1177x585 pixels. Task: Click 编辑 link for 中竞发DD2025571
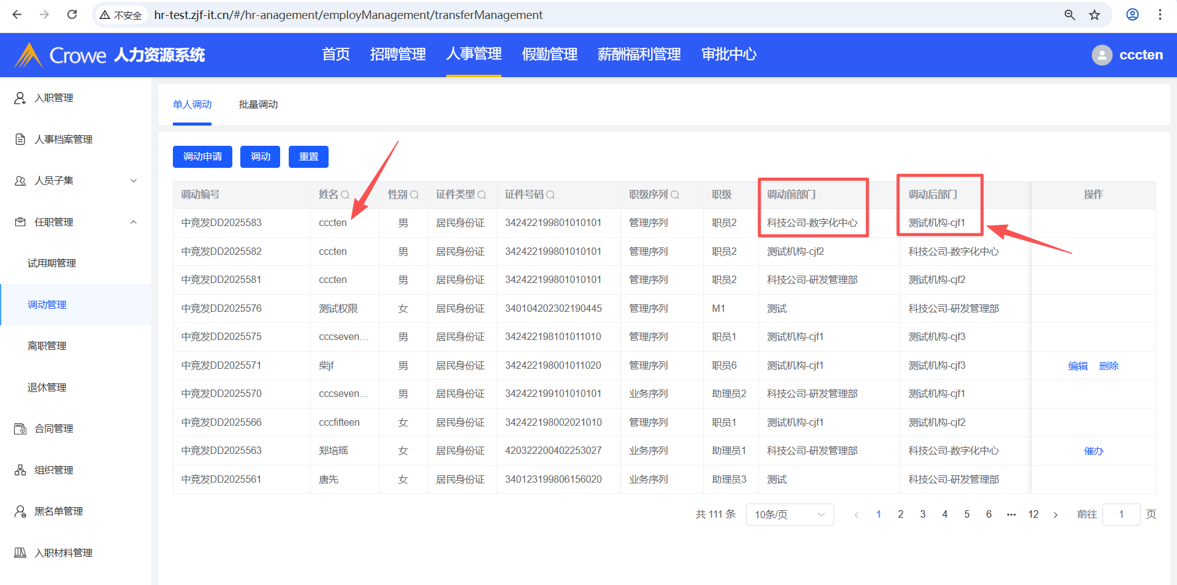click(x=1078, y=366)
